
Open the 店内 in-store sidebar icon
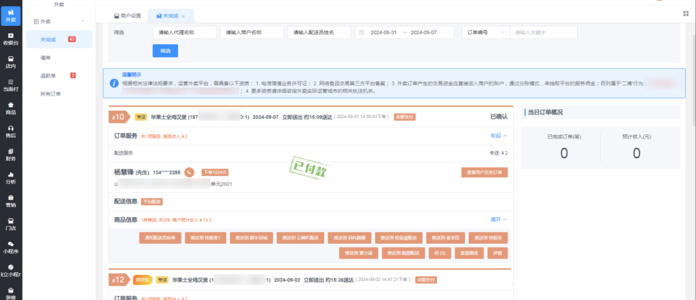pyautogui.click(x=10, y=61)
